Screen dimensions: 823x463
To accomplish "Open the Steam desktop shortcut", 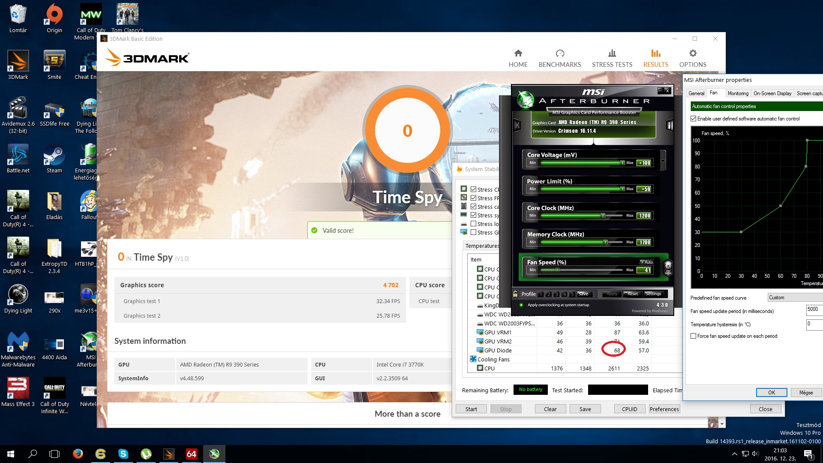I will [54, 159].
